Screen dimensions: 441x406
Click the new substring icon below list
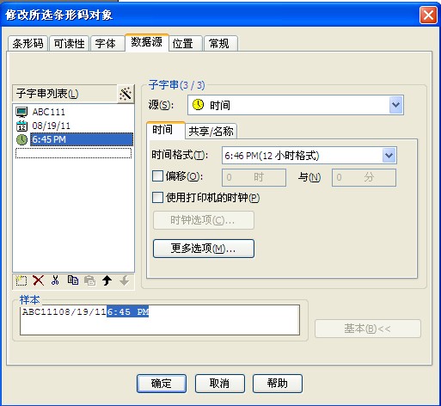tap(21, 280)
